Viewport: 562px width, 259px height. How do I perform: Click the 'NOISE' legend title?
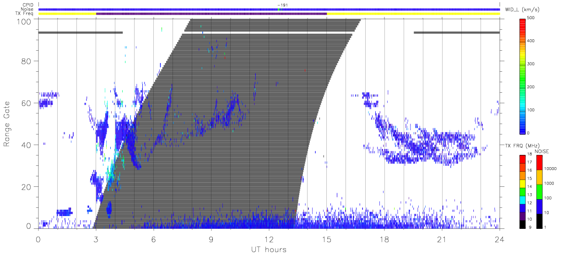542,151
